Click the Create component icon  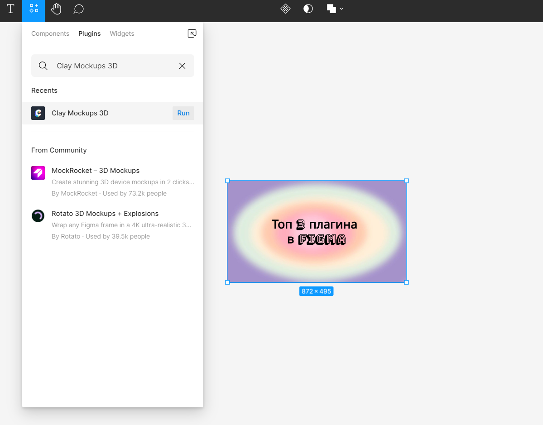click(x=285, y=9)
